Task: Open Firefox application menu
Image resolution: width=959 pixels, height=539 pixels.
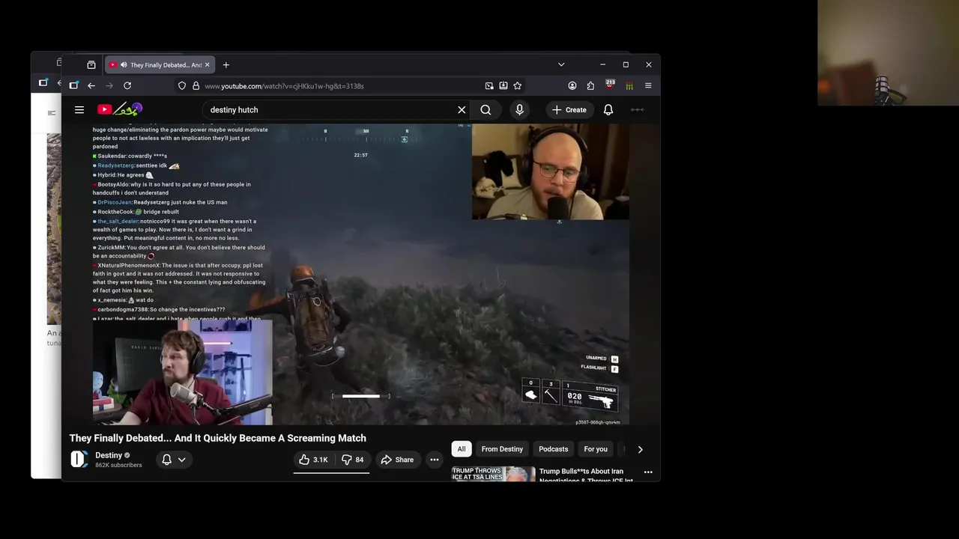Action: click(648, 86)
